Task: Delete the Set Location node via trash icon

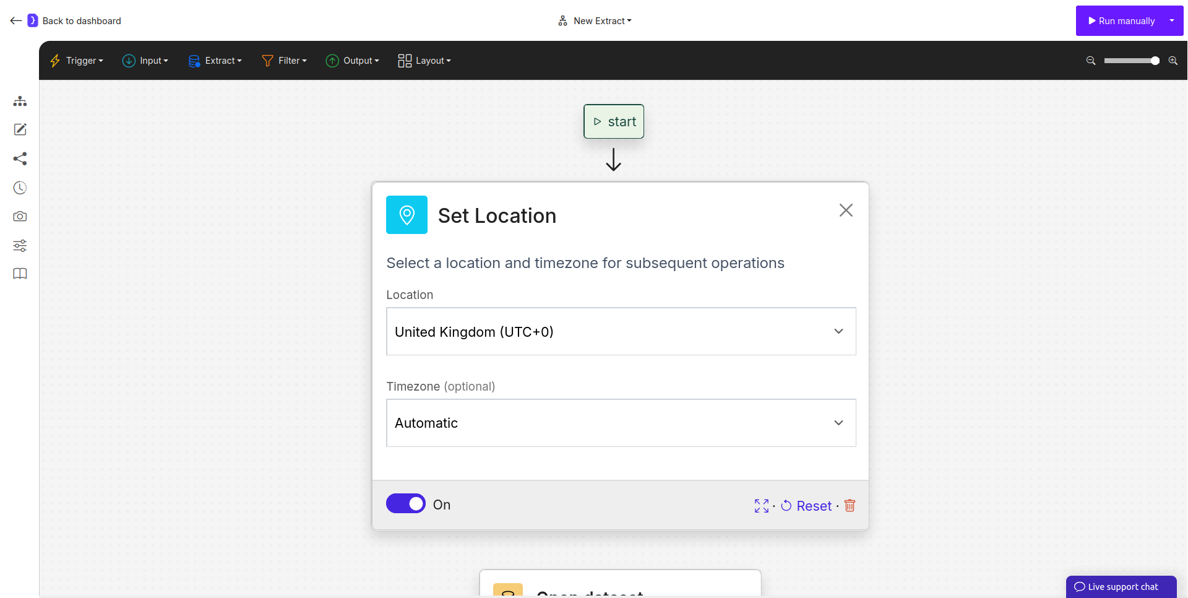Action: pyautogui.click(x=849, y=506)
